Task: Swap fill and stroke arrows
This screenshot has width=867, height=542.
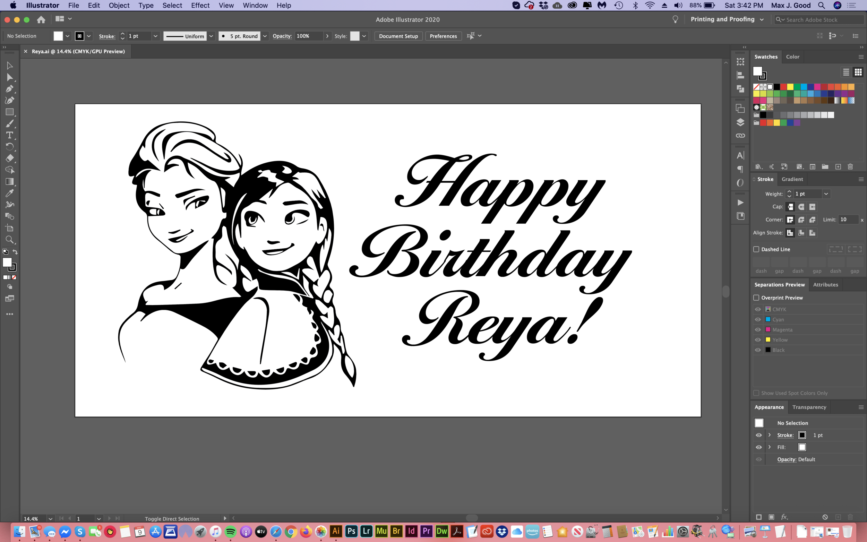Action: pos(15,252)
